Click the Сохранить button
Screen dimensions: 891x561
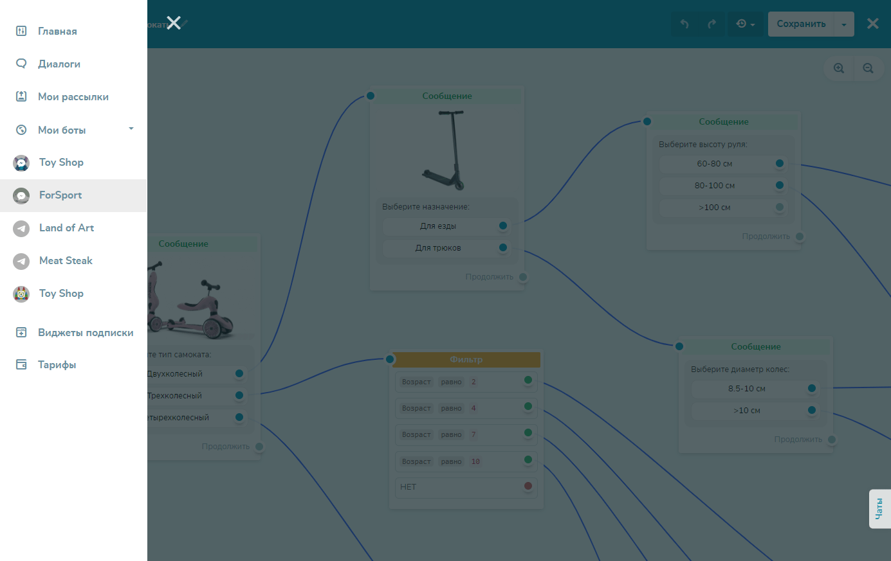point(801,24)
